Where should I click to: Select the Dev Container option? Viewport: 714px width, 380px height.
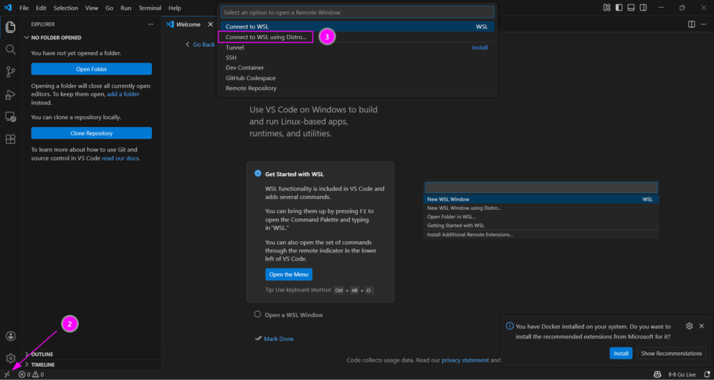tap(358, 68)
